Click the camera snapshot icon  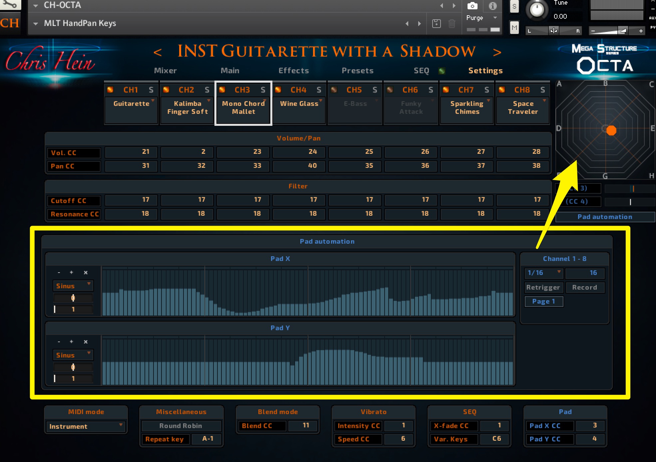(x=472, y=6)
